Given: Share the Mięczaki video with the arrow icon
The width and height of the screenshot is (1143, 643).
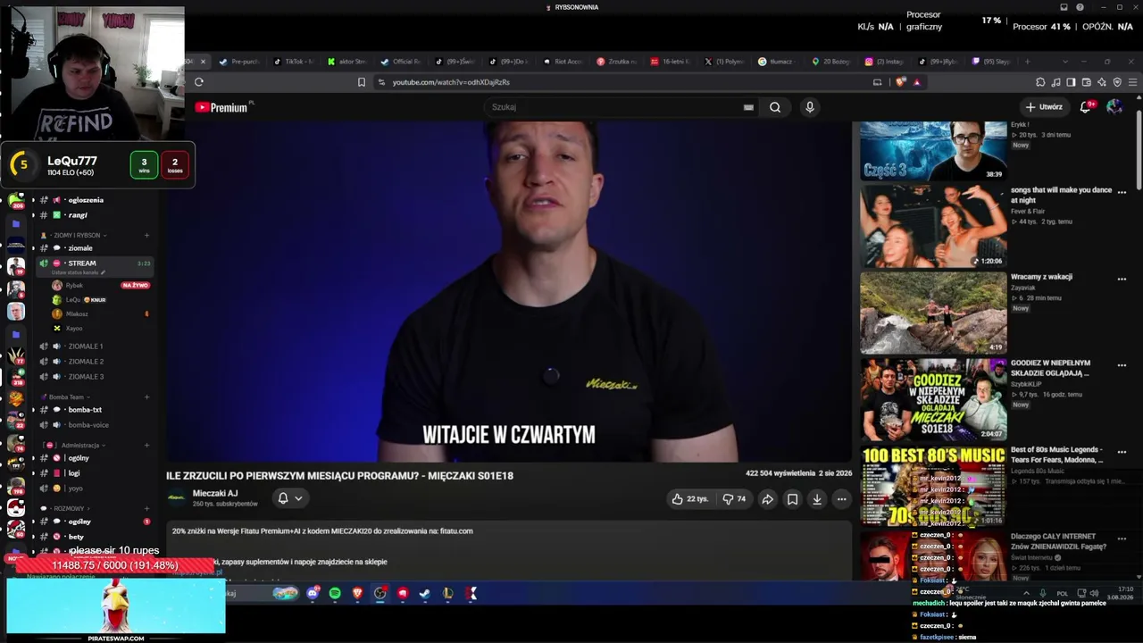Looking at the screenshot, I should tap(767, 499).
